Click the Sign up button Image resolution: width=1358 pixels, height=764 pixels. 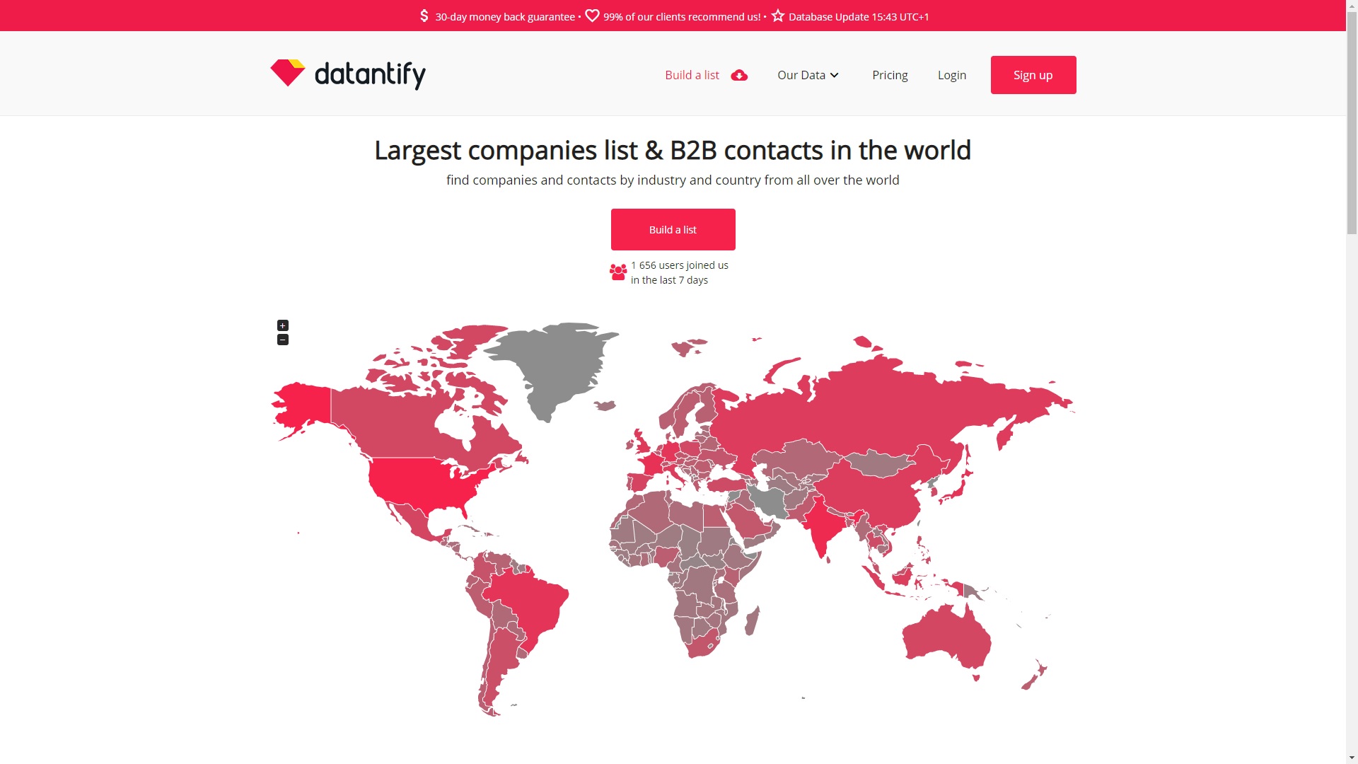pyautogui.click(x=1033, y=74)
